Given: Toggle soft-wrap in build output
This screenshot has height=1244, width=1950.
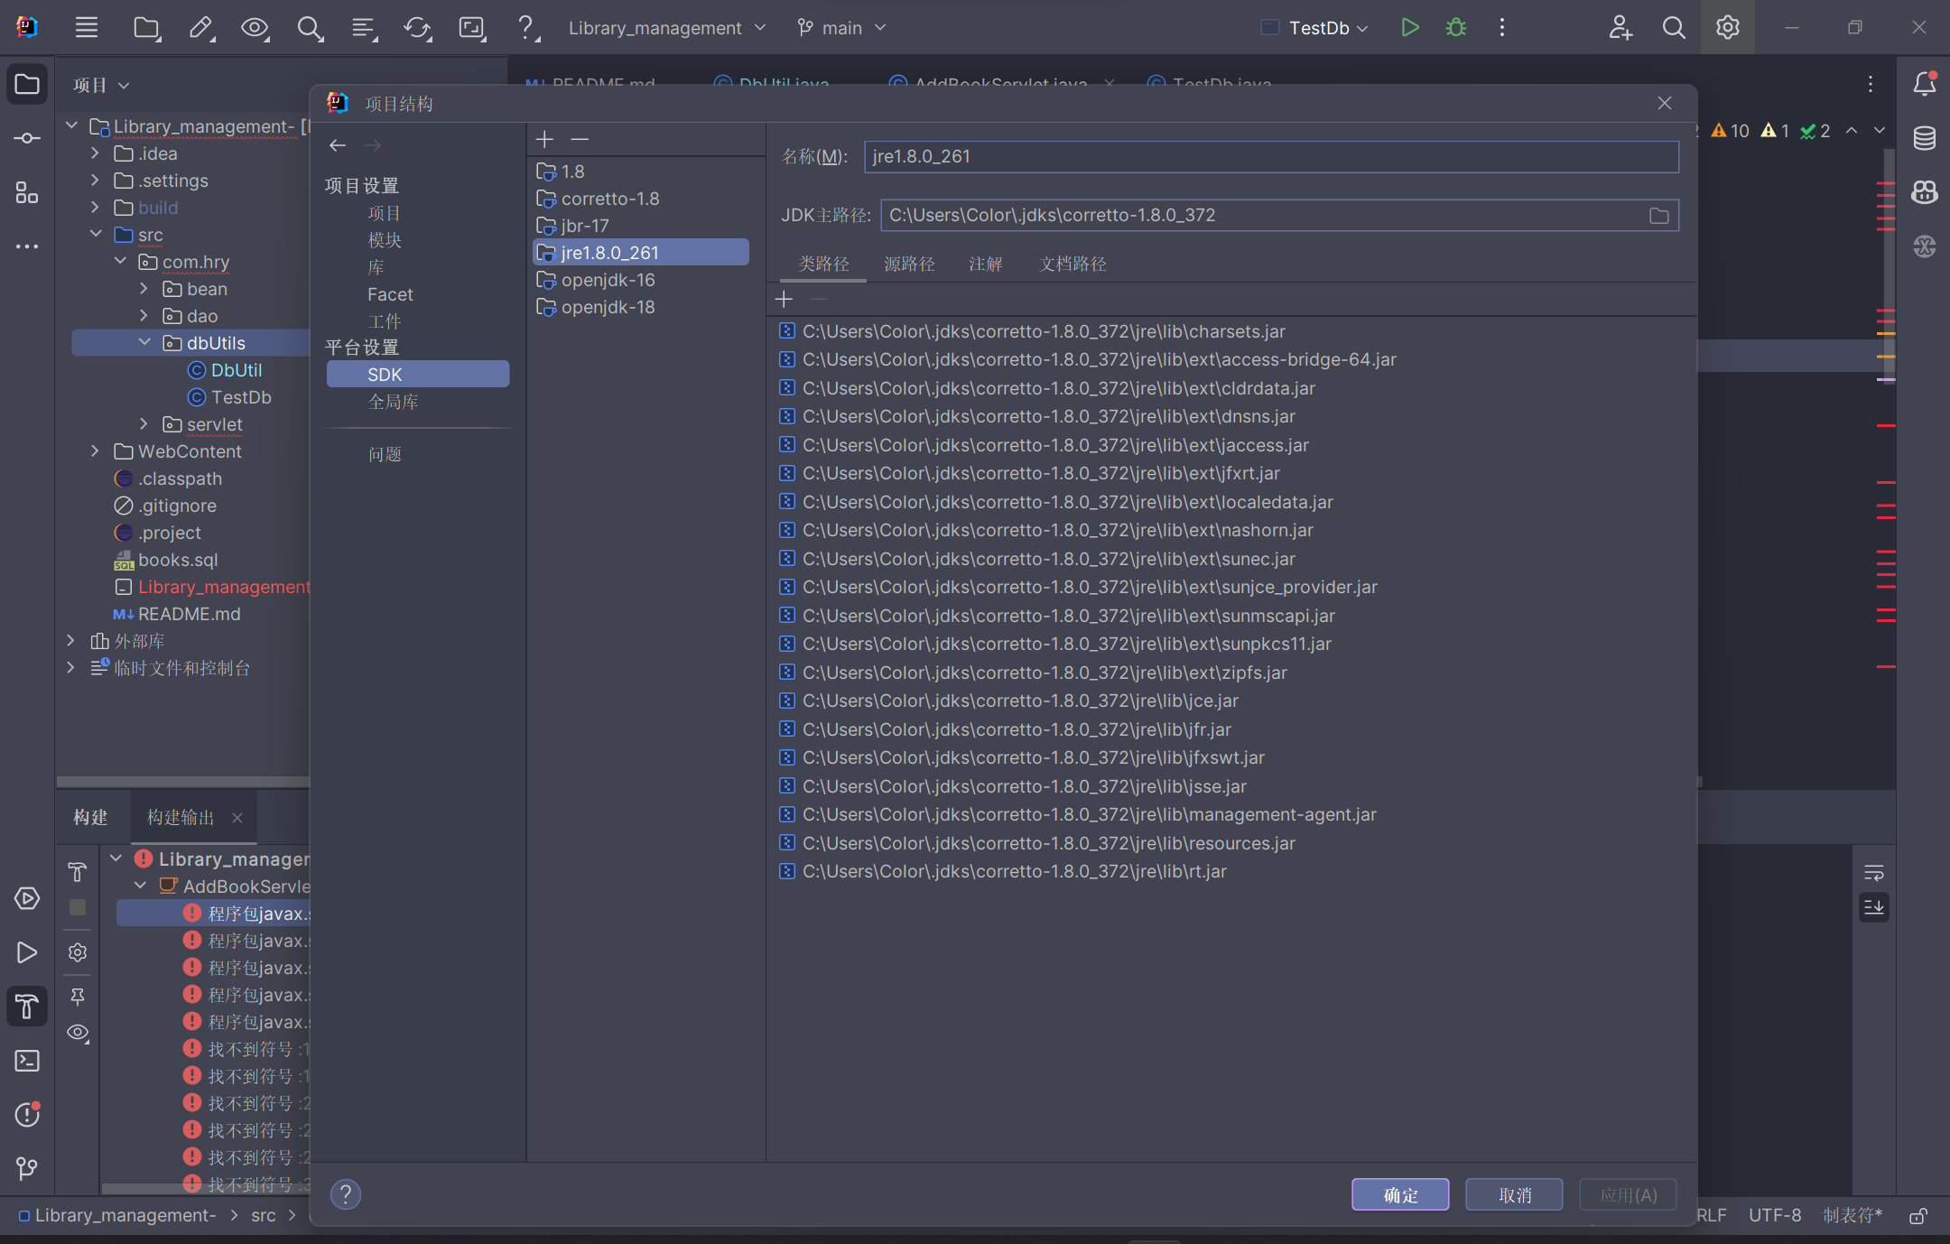Looking at the screenshot, I should (1874, 873).
